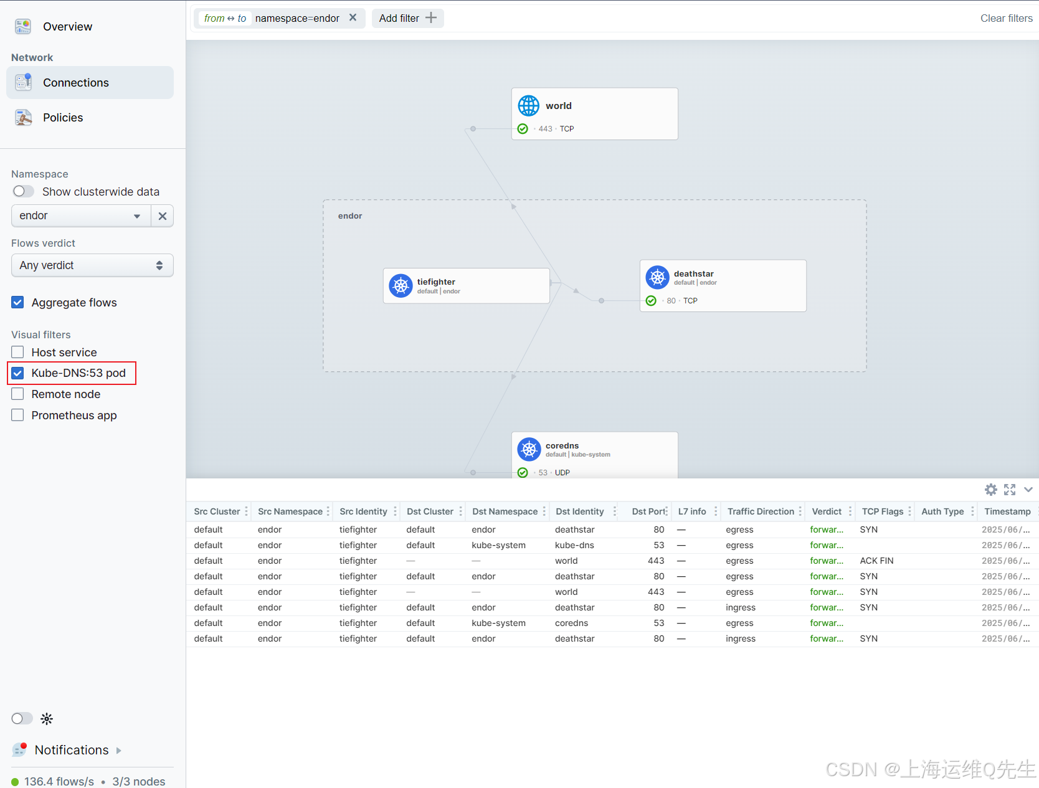Click the Connections sidebar icon

click(x=23, y=82)
